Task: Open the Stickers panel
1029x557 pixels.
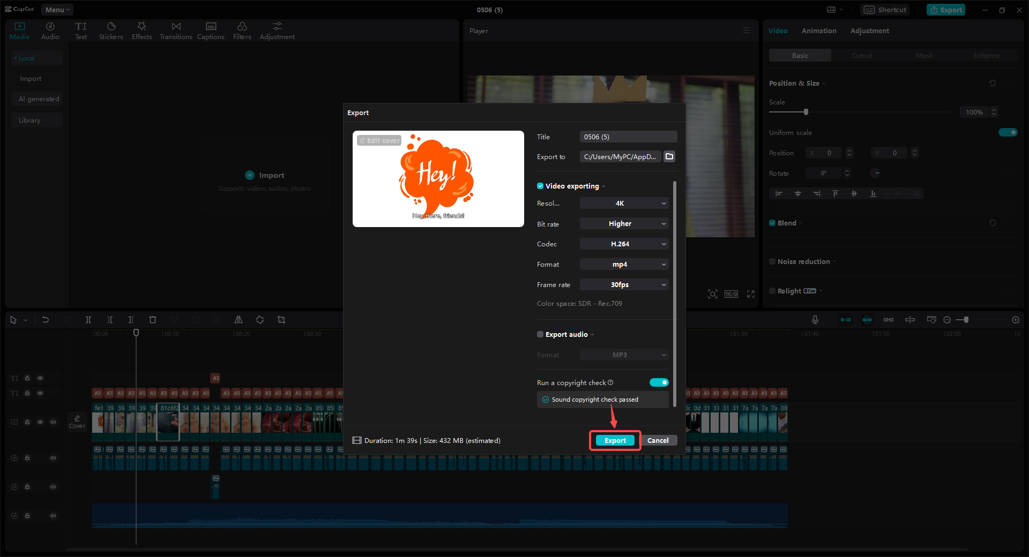Action: [111, 30]
